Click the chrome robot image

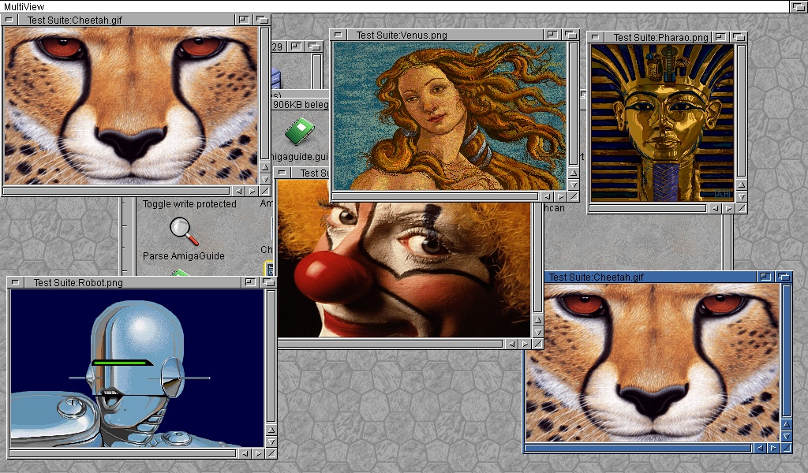(137, 368)
